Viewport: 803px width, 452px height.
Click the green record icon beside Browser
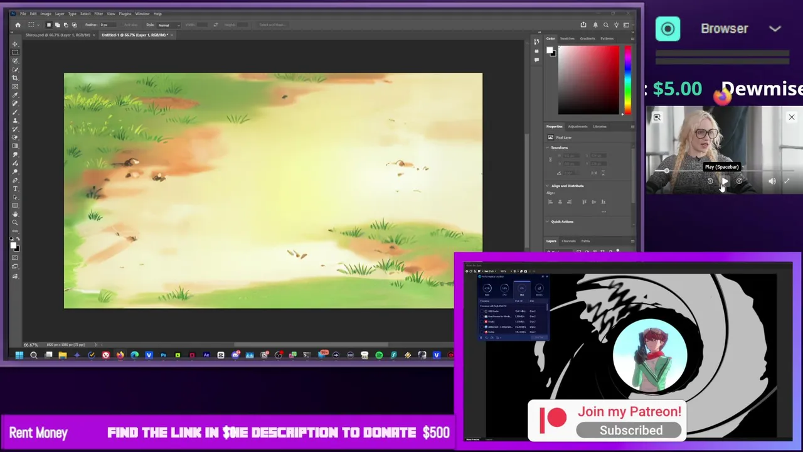pos(667,29)
